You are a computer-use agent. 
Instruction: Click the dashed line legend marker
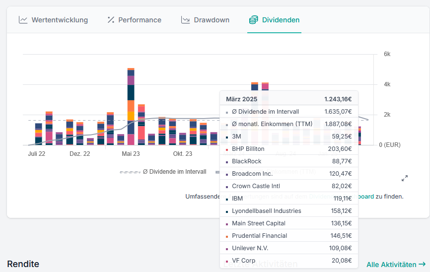click(x=130, y=172)
